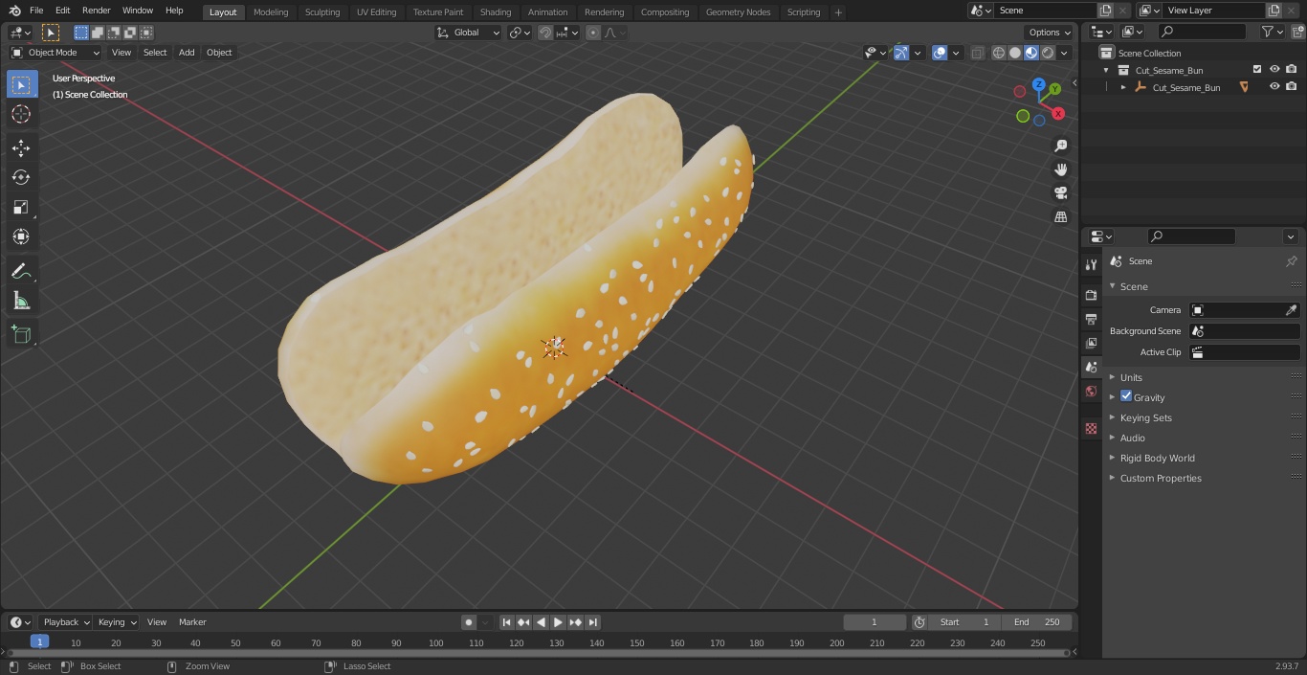The height and width of the screenshot is (675, 1307).
Task: Open the Render properties tab
Action: click(x=1091, y=295)
